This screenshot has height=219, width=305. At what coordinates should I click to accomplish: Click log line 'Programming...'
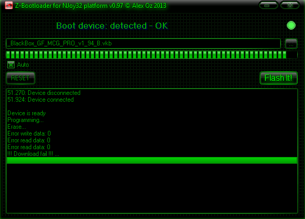click(26, 120)
